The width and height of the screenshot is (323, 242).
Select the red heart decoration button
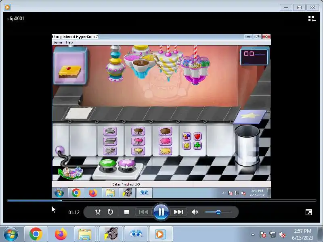(x=197, y=136)
